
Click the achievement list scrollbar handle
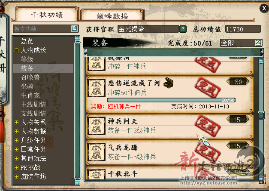[x=261, y=115]
